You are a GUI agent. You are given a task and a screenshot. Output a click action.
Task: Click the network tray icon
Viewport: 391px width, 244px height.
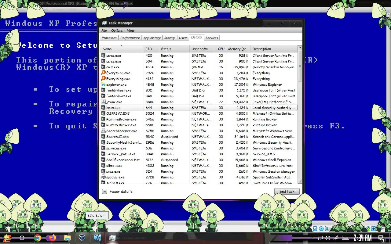click(320, 238)
